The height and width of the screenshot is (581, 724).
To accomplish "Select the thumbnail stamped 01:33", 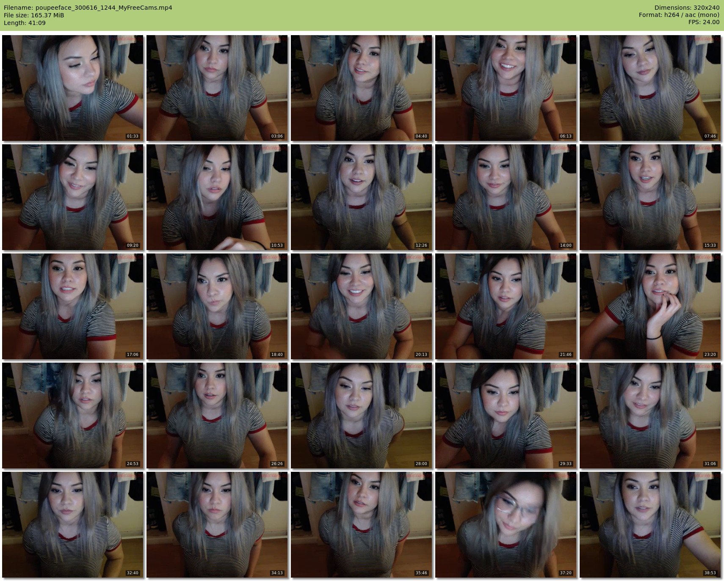I will tap(73, 88).
